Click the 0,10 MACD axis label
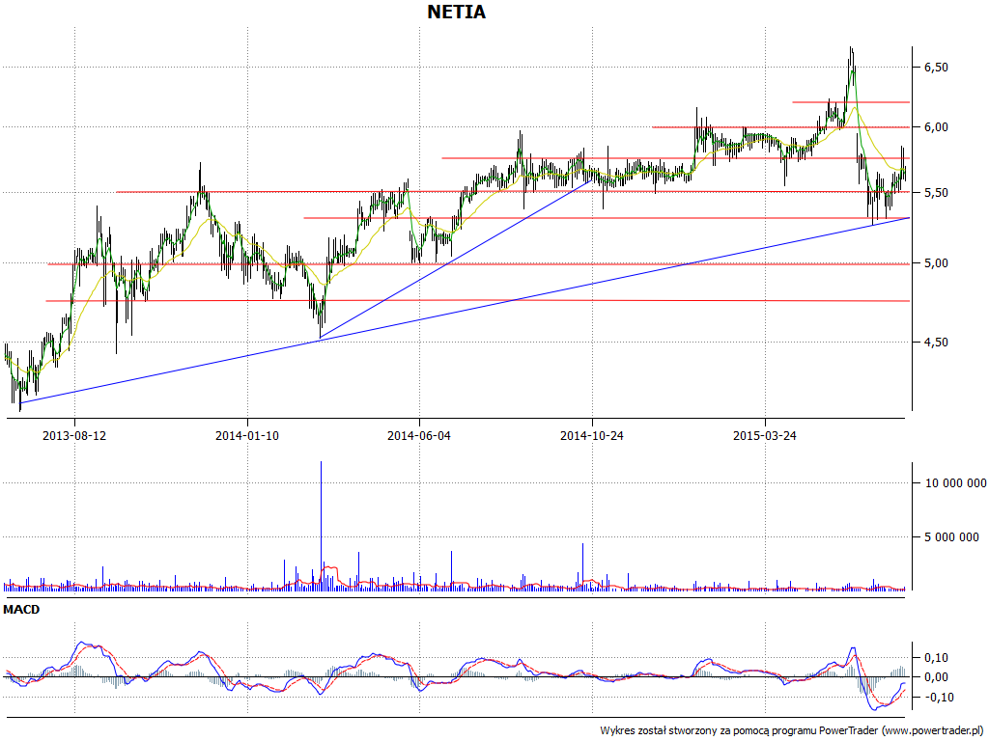The height and width of the screenshot is (741, 989). [x=937, y=658]
